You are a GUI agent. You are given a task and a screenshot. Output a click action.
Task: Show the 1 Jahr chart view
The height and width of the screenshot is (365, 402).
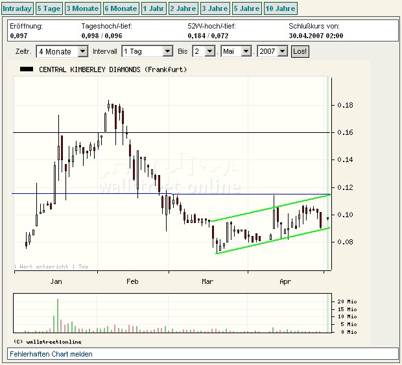154,8
